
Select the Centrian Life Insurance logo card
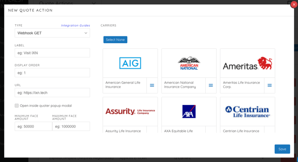(x=247, y=111)
